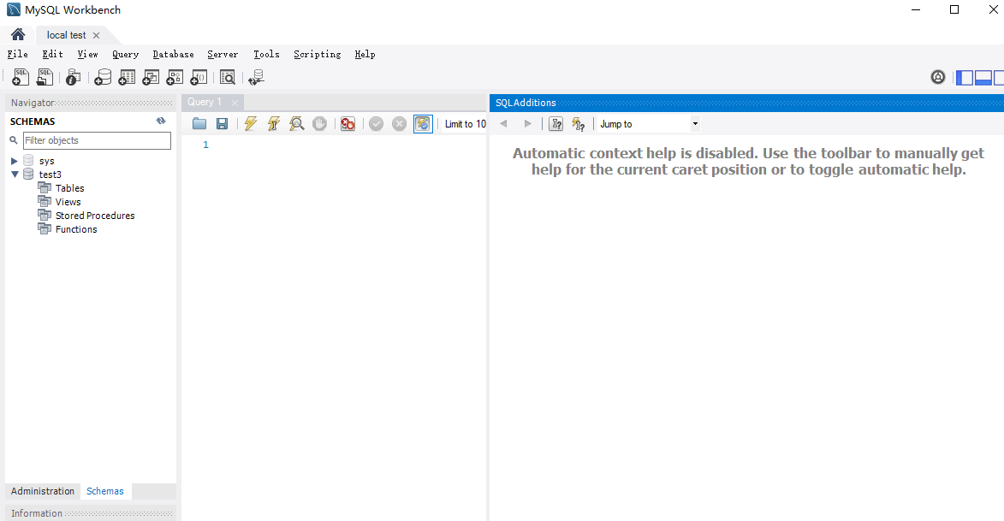1004x521 pixels.
Task: Select Stored Procedures under test3
Action: coord(95,216)
